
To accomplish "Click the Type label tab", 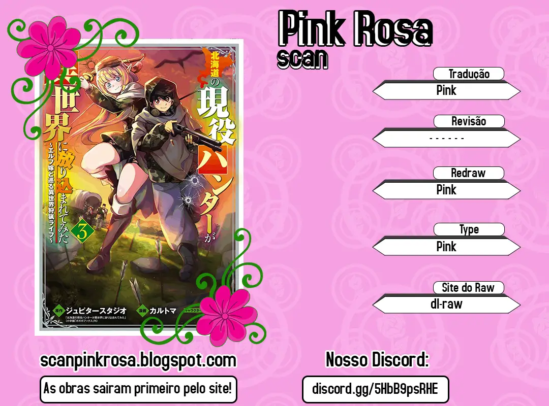I will pyautogui.click(x=469, y=229).
